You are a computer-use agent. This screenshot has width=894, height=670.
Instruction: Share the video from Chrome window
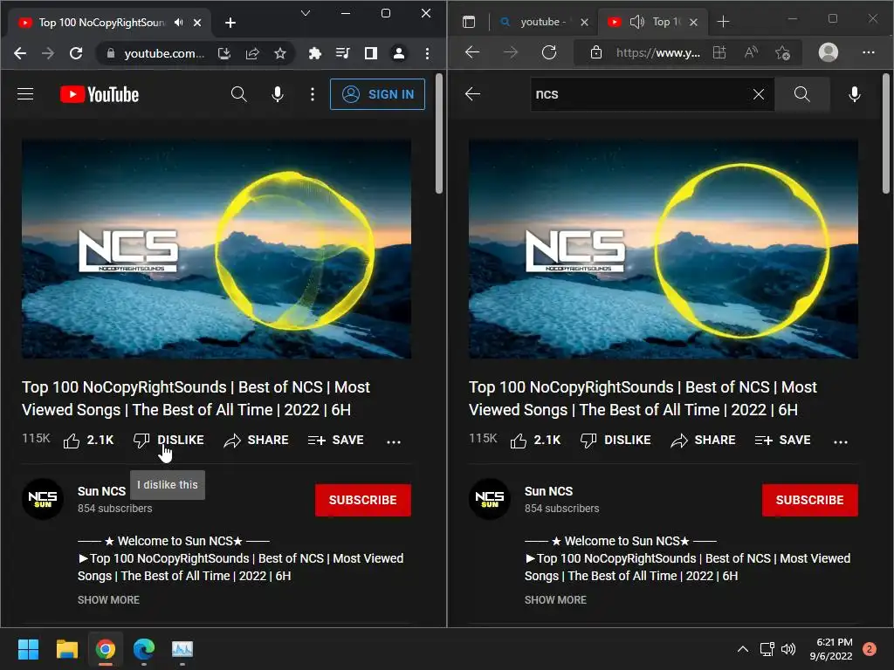[256, 441]
